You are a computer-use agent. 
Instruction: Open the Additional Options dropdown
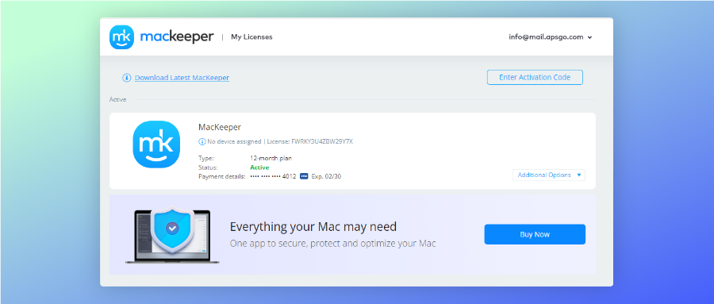click(x=549, y=175)
